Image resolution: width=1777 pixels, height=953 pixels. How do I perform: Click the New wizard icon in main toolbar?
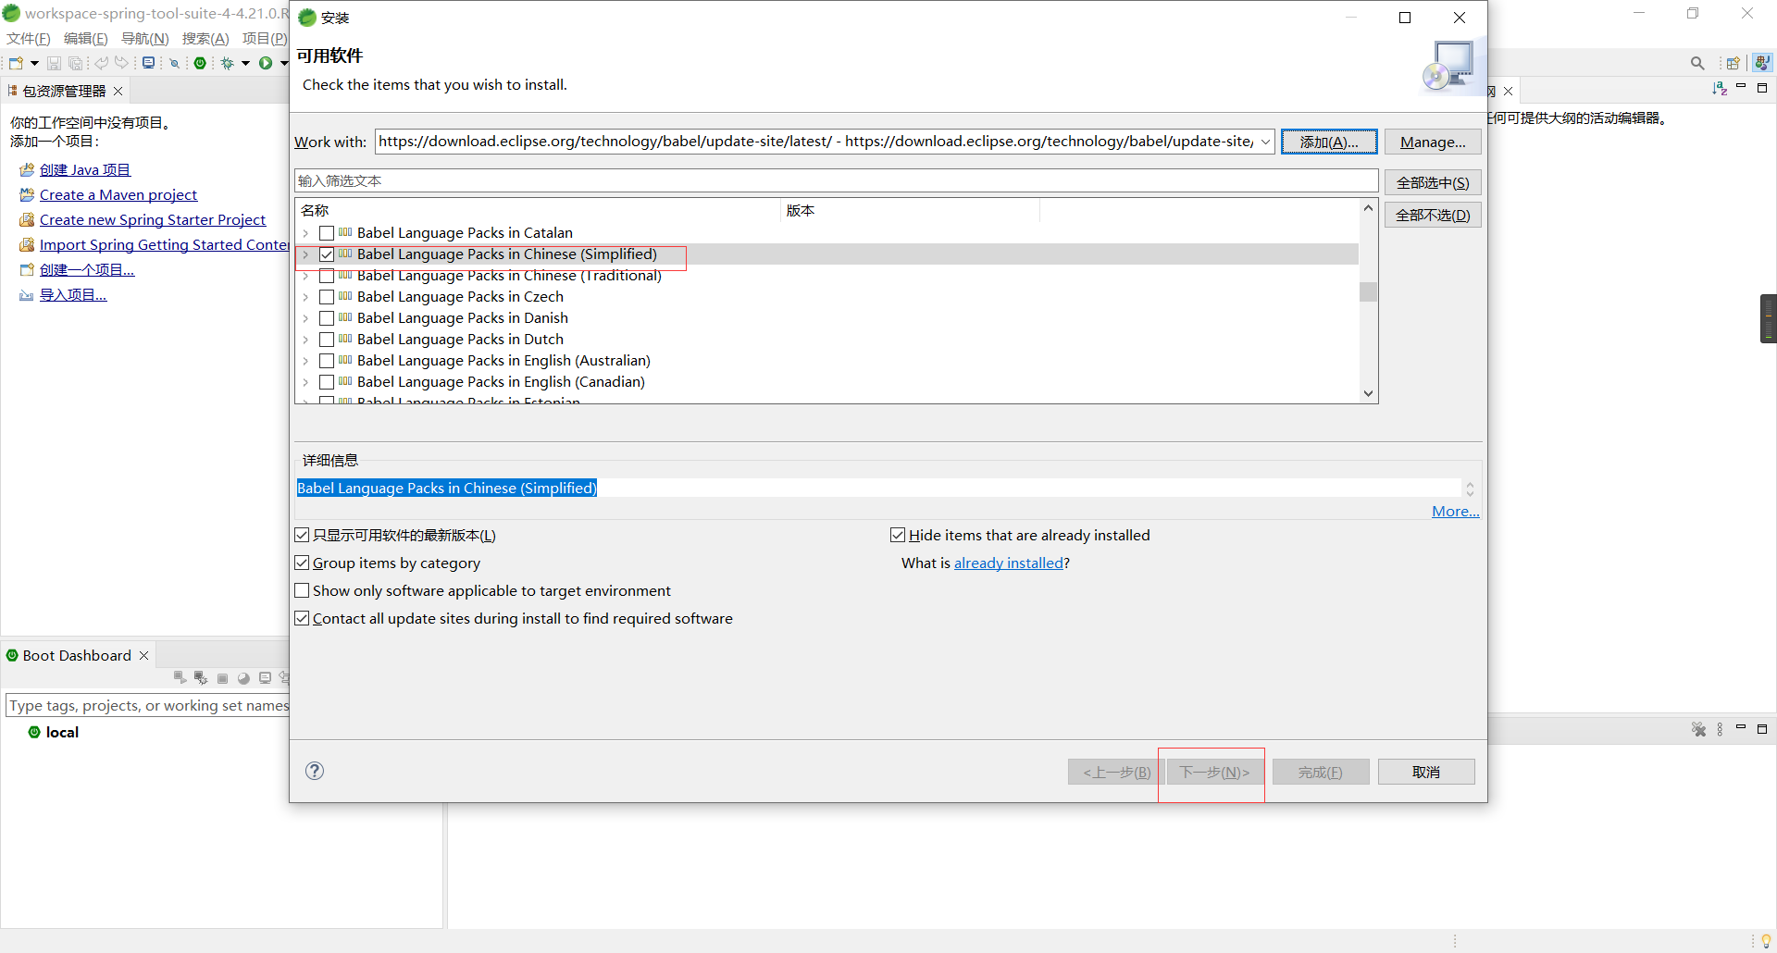point(16,63)
